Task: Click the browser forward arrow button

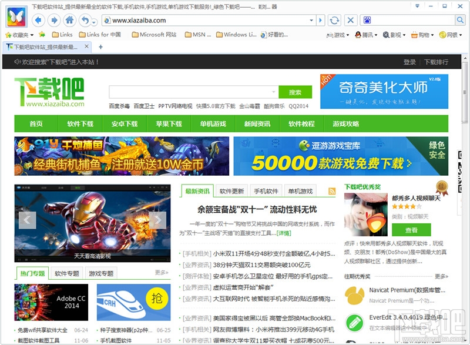Action: coord(54,21)
